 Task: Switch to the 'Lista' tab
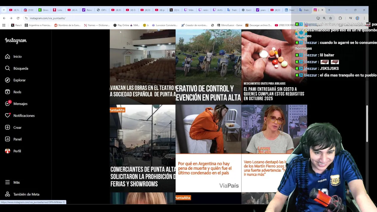coord(58,10)
